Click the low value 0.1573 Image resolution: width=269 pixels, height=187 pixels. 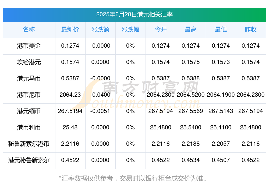(221, 62)
